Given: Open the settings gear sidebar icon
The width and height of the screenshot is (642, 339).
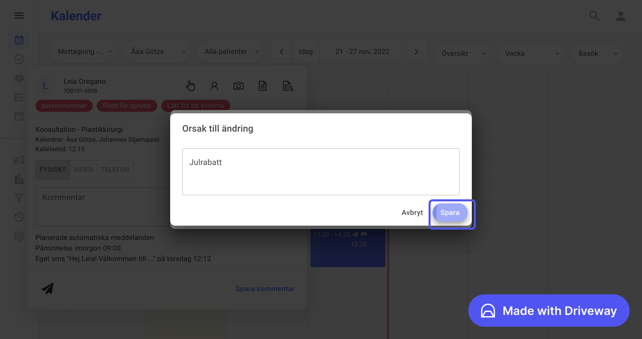Looking at the screenshot, I should (x=19, y=236).
